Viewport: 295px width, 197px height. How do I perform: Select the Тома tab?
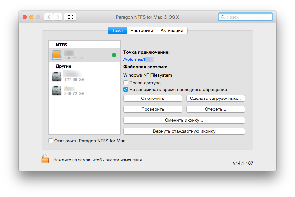click(x=117, y=31)
